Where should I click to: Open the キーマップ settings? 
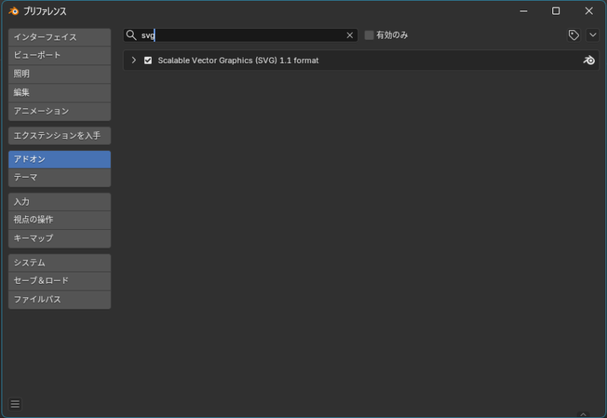pyautogui.click(x=59, y=238)
